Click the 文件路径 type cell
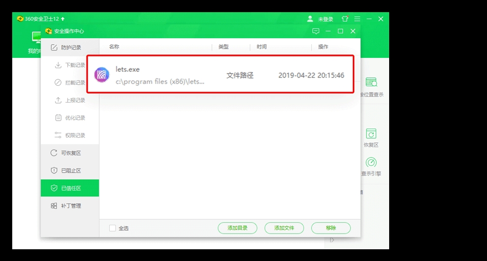 [240, 75]
